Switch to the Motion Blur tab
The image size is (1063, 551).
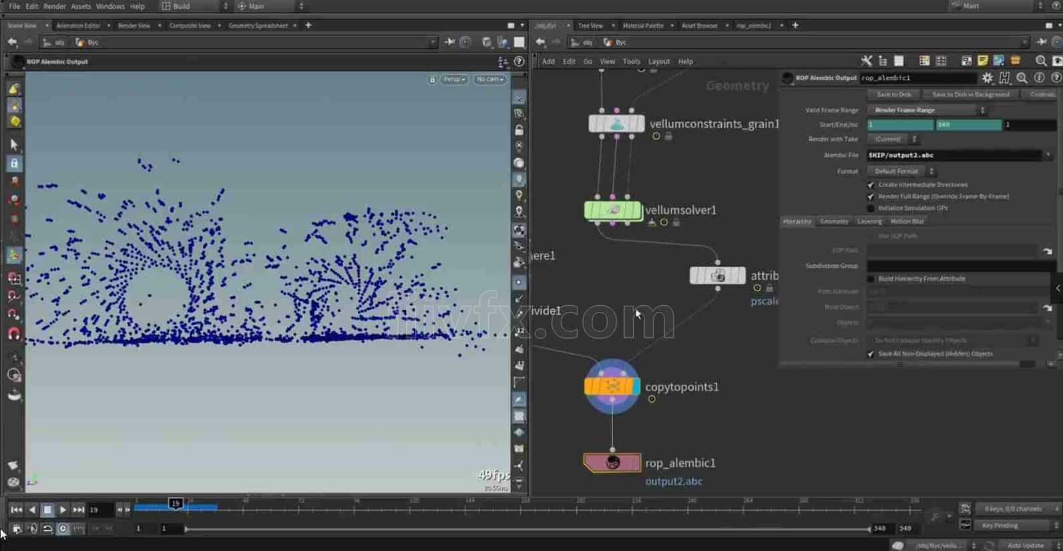[907, 221]
